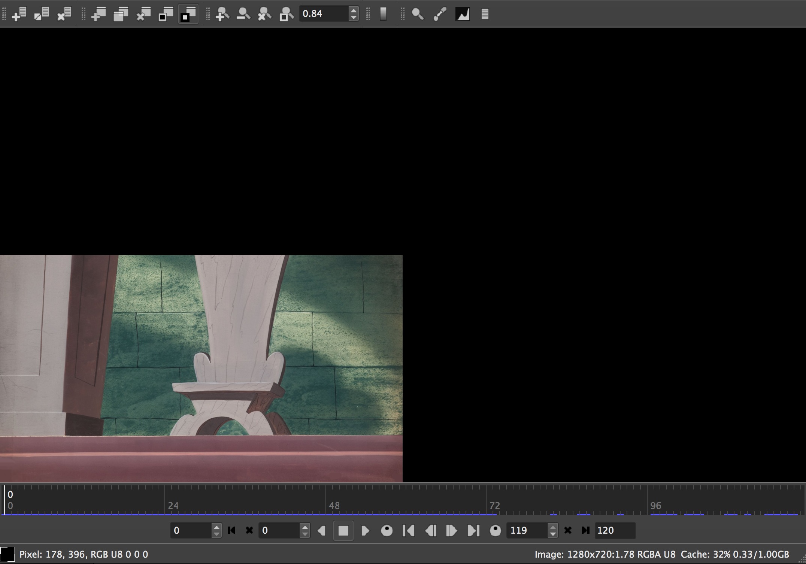Toggle the gradient display profile icon
The height and width of the screenshot is (564, 806).
point(383,14)
